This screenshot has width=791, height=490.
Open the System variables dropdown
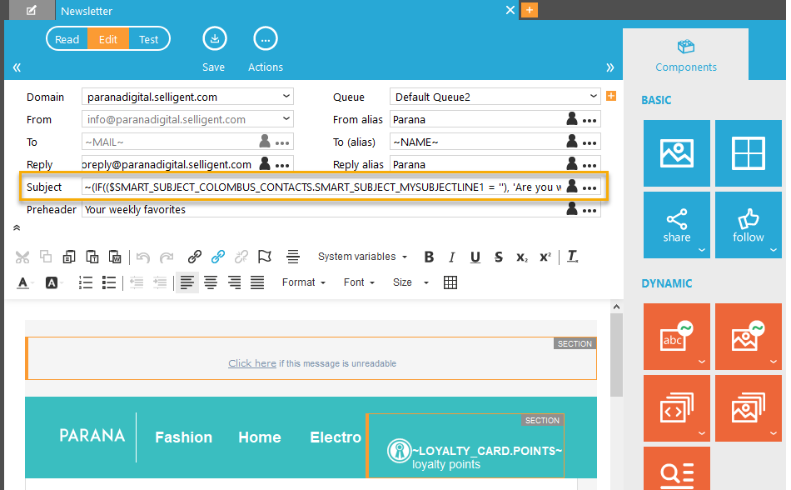pyautogui.click(x=363, y=257)
